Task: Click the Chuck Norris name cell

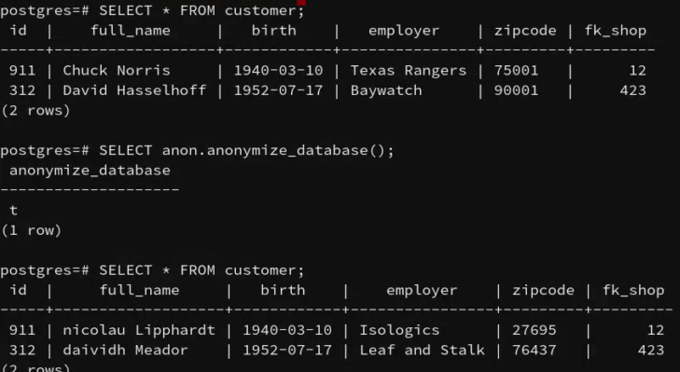Action: (x=117, y=70)
